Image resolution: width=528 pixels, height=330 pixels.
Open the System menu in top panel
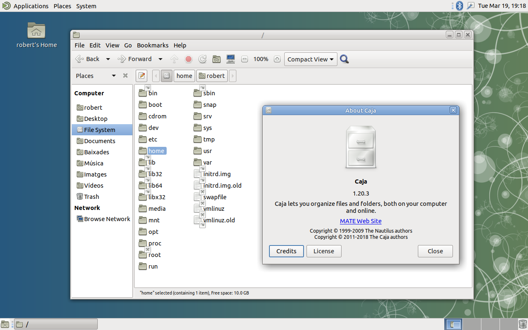[86, 6]
